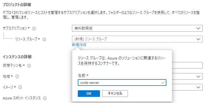Image resolution: width=206 pixels, height=103 pixels.
Task: Show info tooltip for リソース グループ
Action: (44, 39)
